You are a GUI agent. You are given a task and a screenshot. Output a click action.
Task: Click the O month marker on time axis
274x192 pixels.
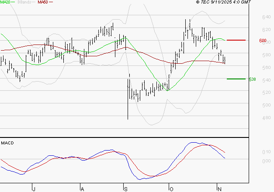click(x=171, y=189)
